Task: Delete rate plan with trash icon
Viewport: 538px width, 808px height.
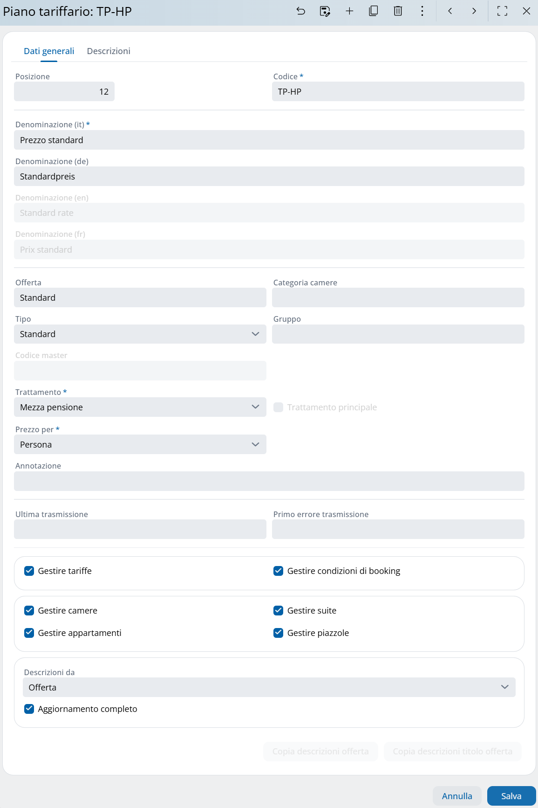Action: pyautogui.click(x=398, y=11)
